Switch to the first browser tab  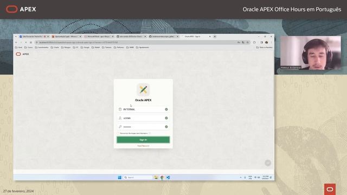coord(34,36)
